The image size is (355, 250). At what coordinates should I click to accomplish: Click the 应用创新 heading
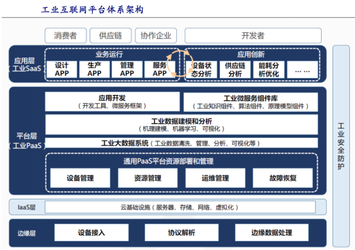[251, 54]
